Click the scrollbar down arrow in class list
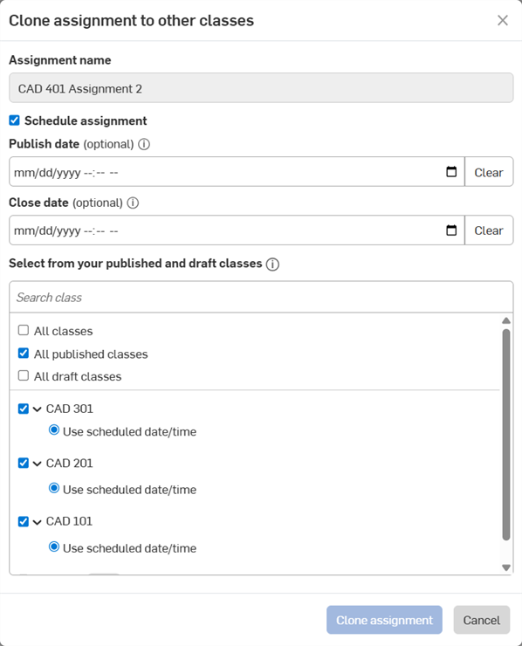522x646 pixels. (506, 567)
